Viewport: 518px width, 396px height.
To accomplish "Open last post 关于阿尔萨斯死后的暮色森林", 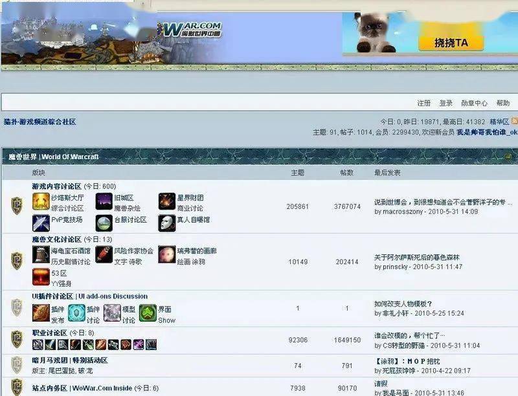I will tap(416, 258).
